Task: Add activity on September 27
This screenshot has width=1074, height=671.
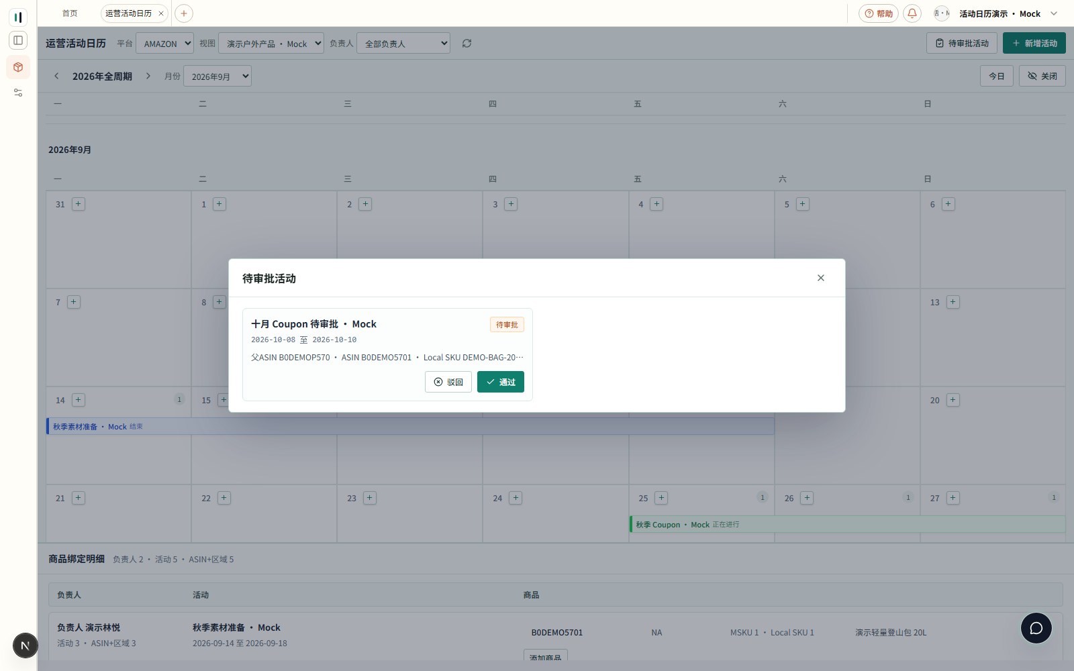Action: 953,498
